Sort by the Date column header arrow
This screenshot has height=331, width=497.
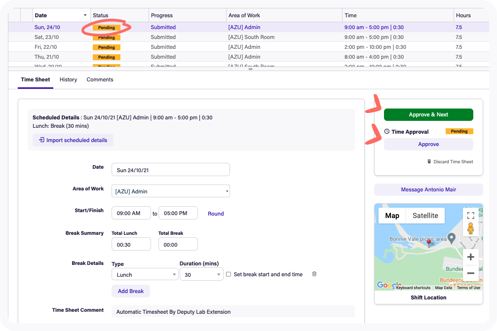[85, 15]
